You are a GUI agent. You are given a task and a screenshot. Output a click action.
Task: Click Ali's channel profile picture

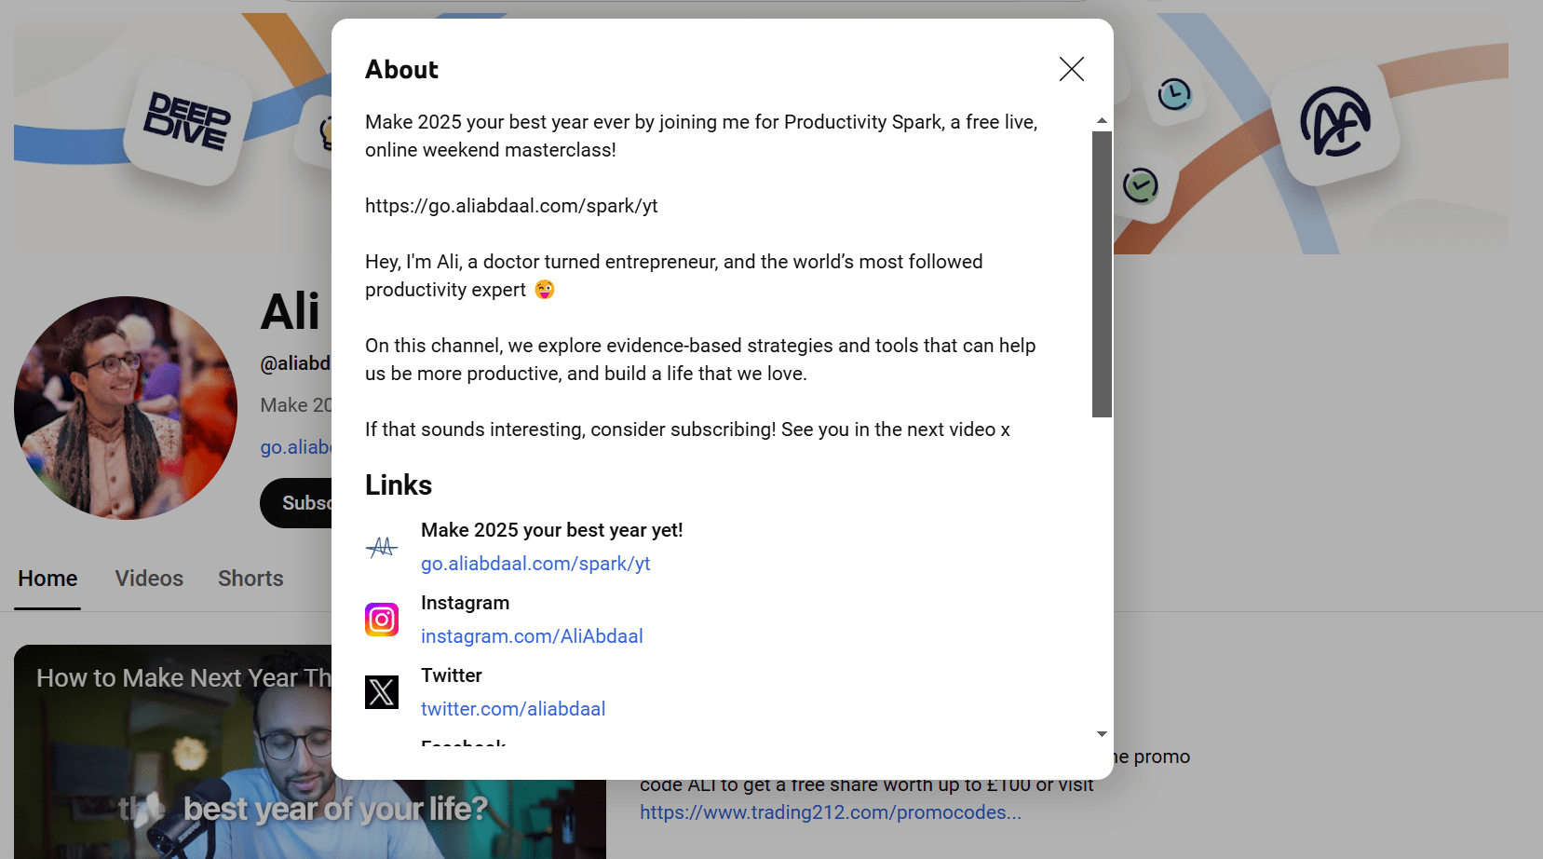click(125, 408)
